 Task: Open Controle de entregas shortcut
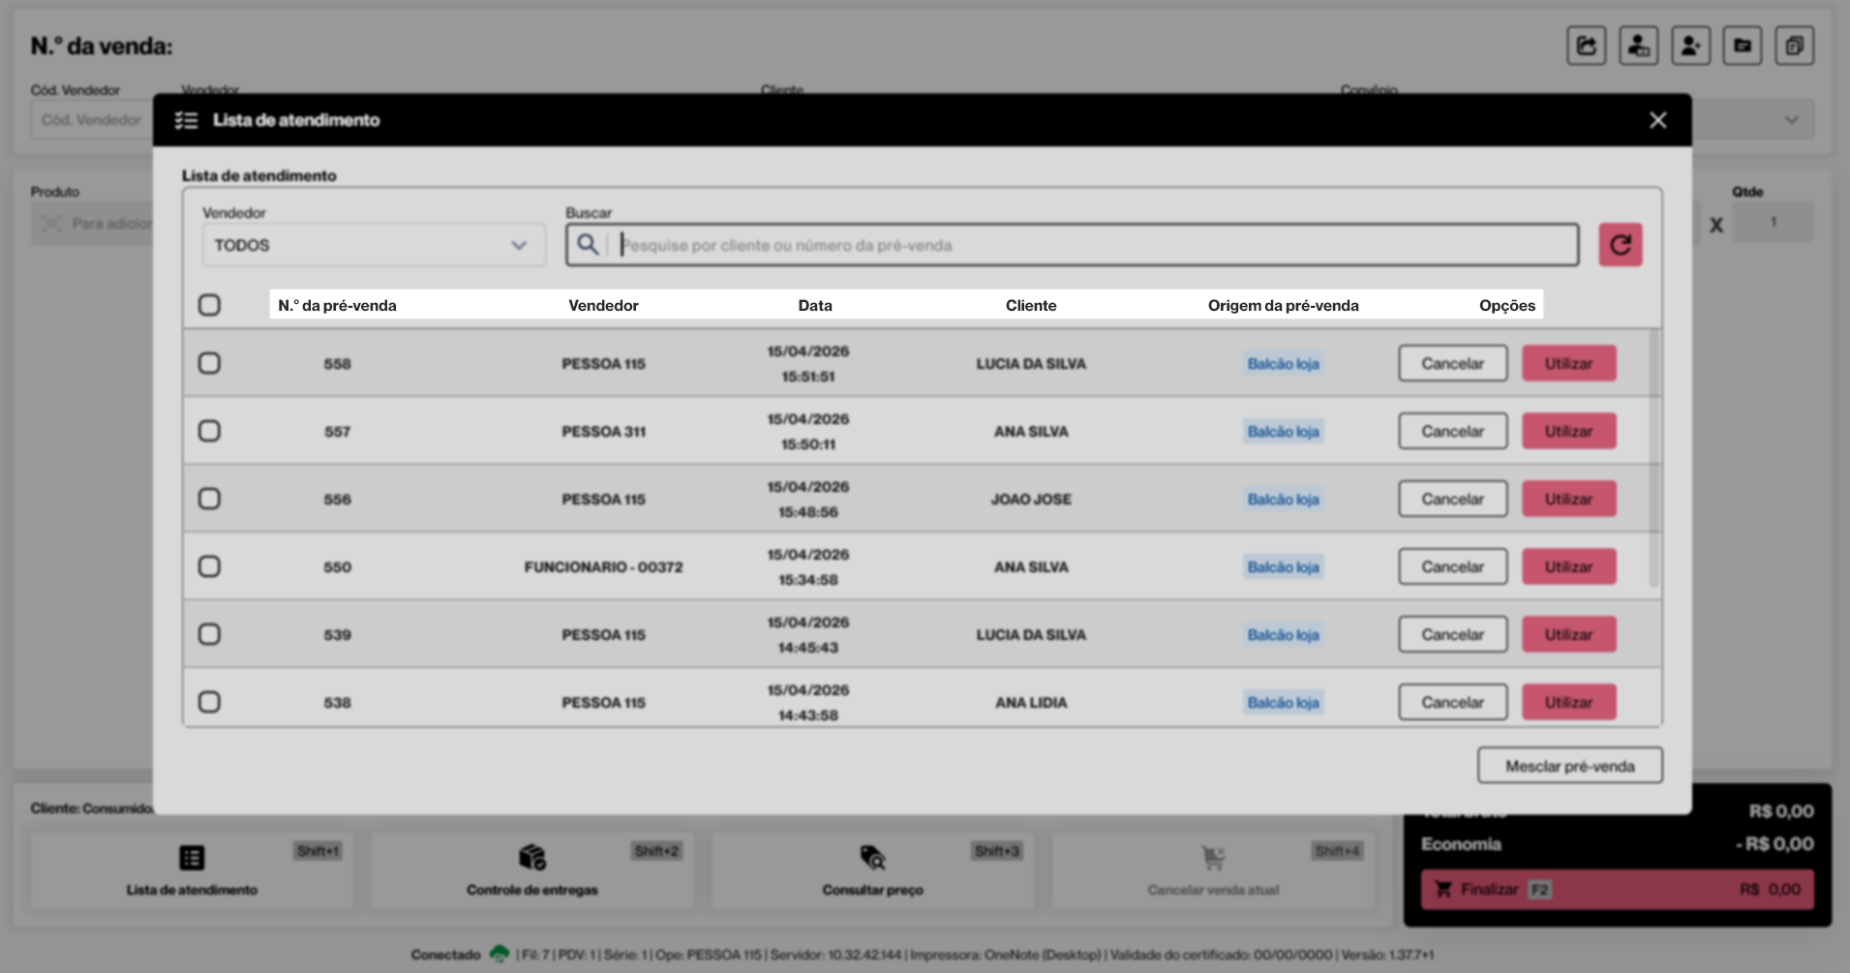point(532,870)
